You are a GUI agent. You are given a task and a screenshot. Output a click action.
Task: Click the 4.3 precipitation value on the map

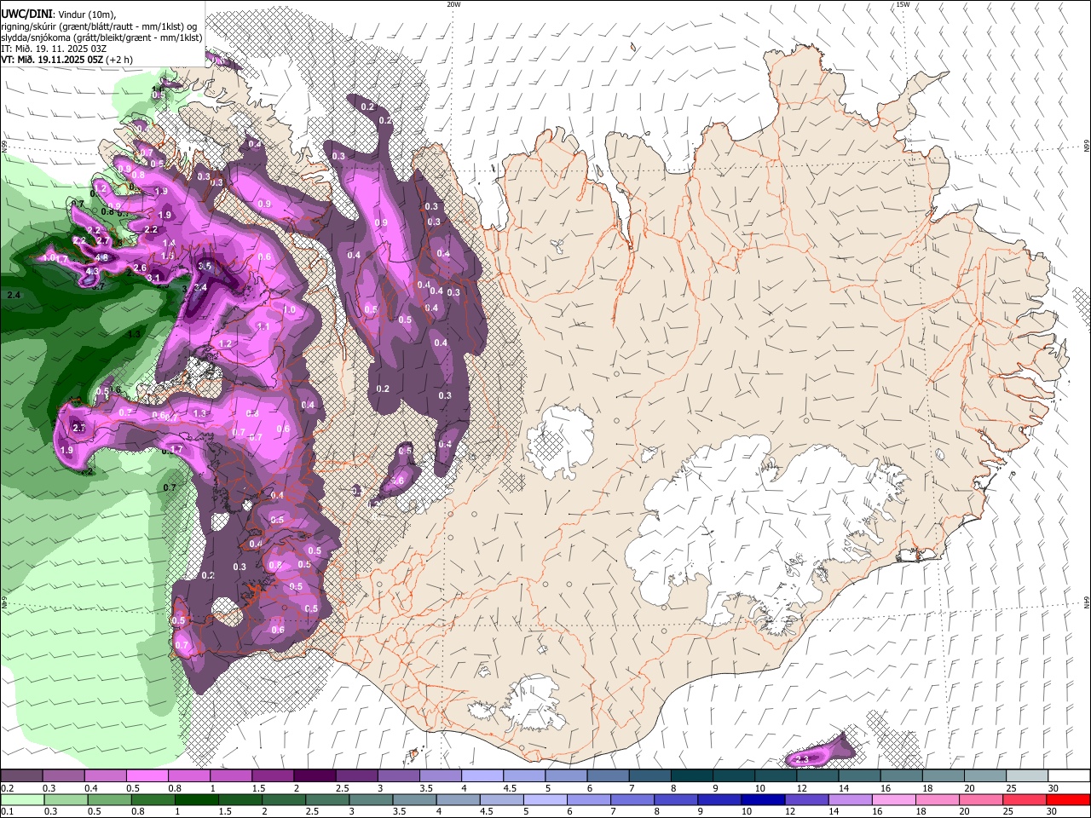click(93, 272)
